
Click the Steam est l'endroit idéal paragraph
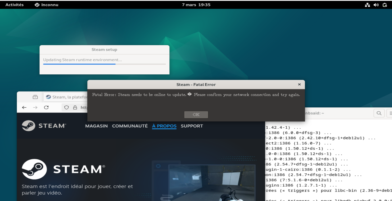[x=78, y=190]
